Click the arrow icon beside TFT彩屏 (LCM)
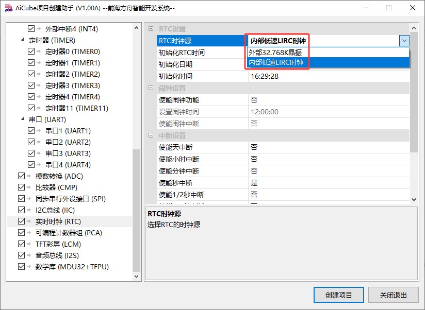Screen dimensions: 425x310 point(29,244)
